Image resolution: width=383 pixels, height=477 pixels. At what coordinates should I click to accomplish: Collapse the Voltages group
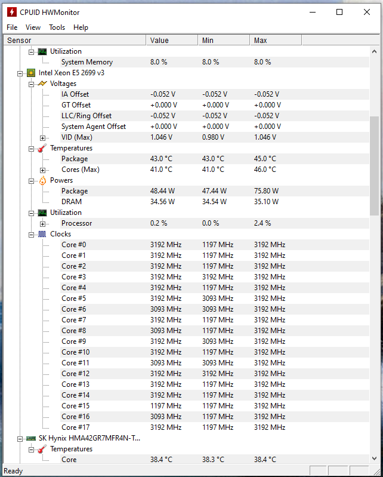[31, 84]
